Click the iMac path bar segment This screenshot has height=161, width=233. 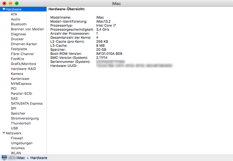20,158
